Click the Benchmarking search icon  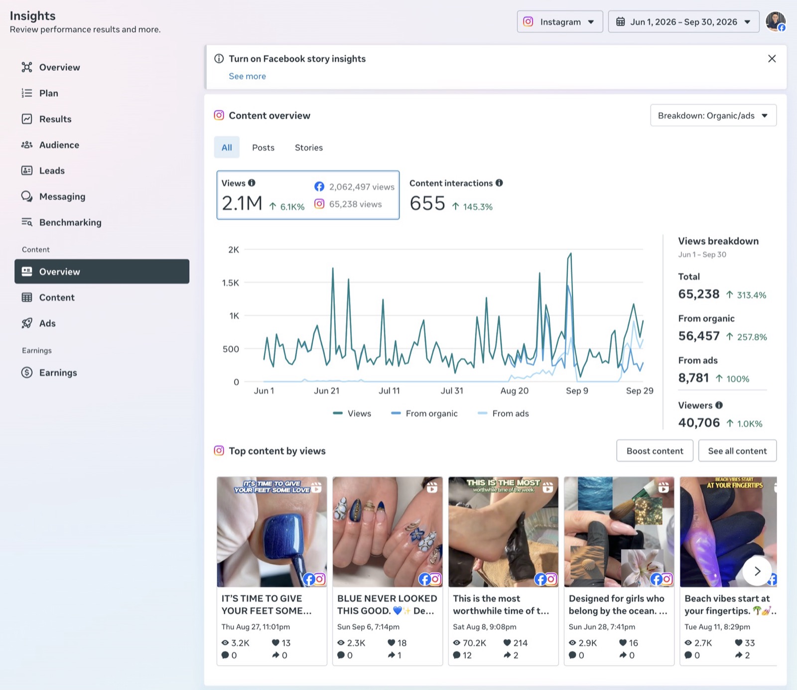(27, 222)
